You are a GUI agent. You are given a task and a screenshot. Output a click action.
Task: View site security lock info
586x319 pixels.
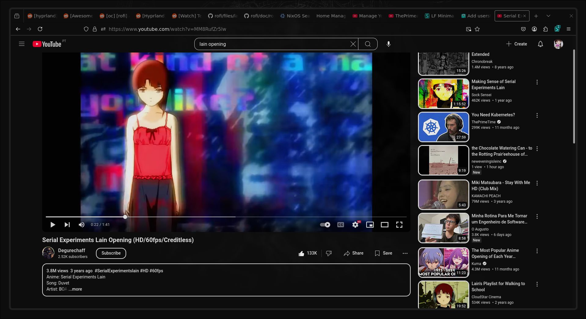[x=95, y=29]
